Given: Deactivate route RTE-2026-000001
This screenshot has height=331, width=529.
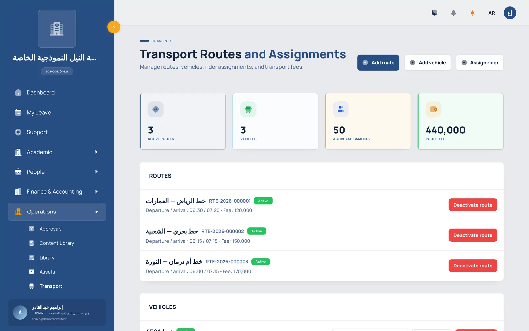Looking at the screenshot, I should pos(473,205).
